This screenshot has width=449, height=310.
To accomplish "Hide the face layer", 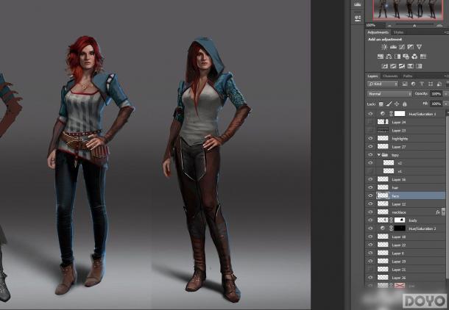I will click(x=370, y=195).
